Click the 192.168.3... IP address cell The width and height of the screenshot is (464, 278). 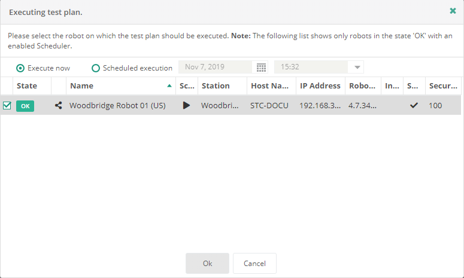coord(320,105)
